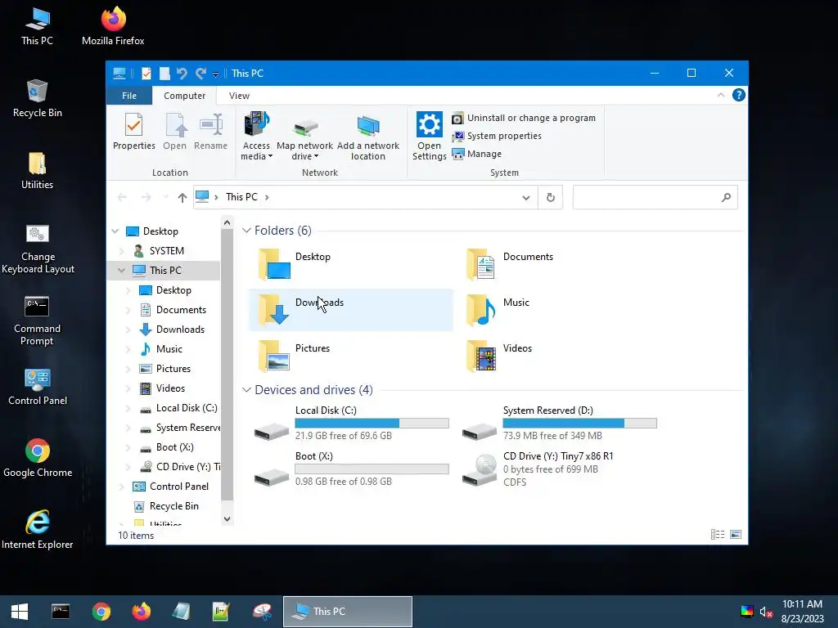Click the Properties ribbon icon
Image resolution: width=838 pixels, height=628 pixels.
click(133, 132)
